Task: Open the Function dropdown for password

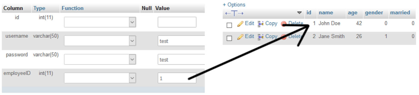Action: pyautogui.click(x=100, y=59)
